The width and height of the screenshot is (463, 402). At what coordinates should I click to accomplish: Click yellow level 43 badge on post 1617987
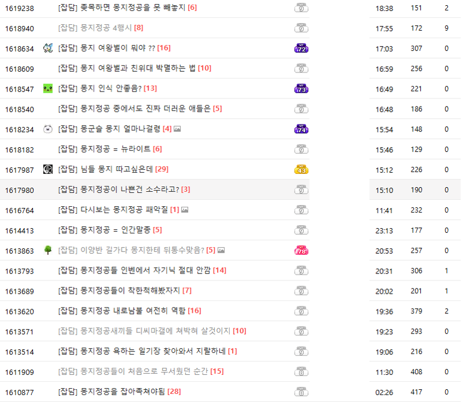pos(301,170)
